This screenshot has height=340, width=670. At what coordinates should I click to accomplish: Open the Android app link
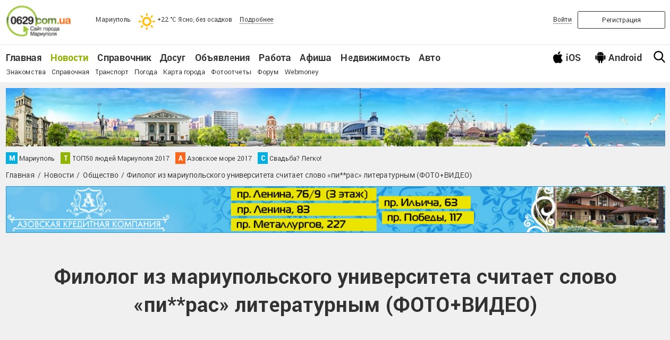click(618, 58)
